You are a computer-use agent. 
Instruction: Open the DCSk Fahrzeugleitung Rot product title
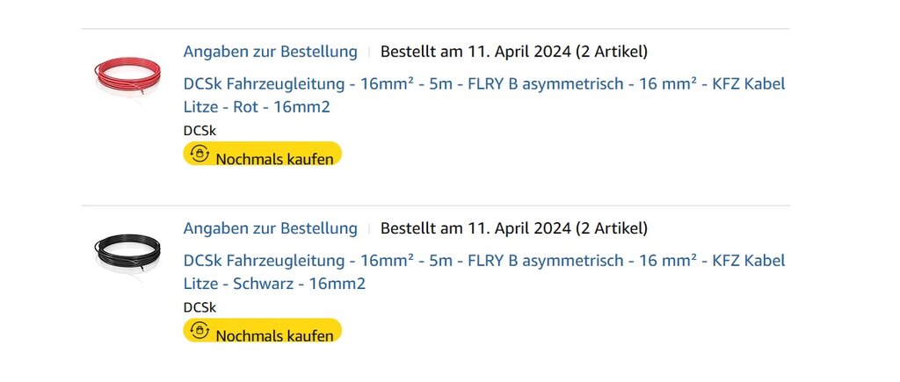click(484, 95)
